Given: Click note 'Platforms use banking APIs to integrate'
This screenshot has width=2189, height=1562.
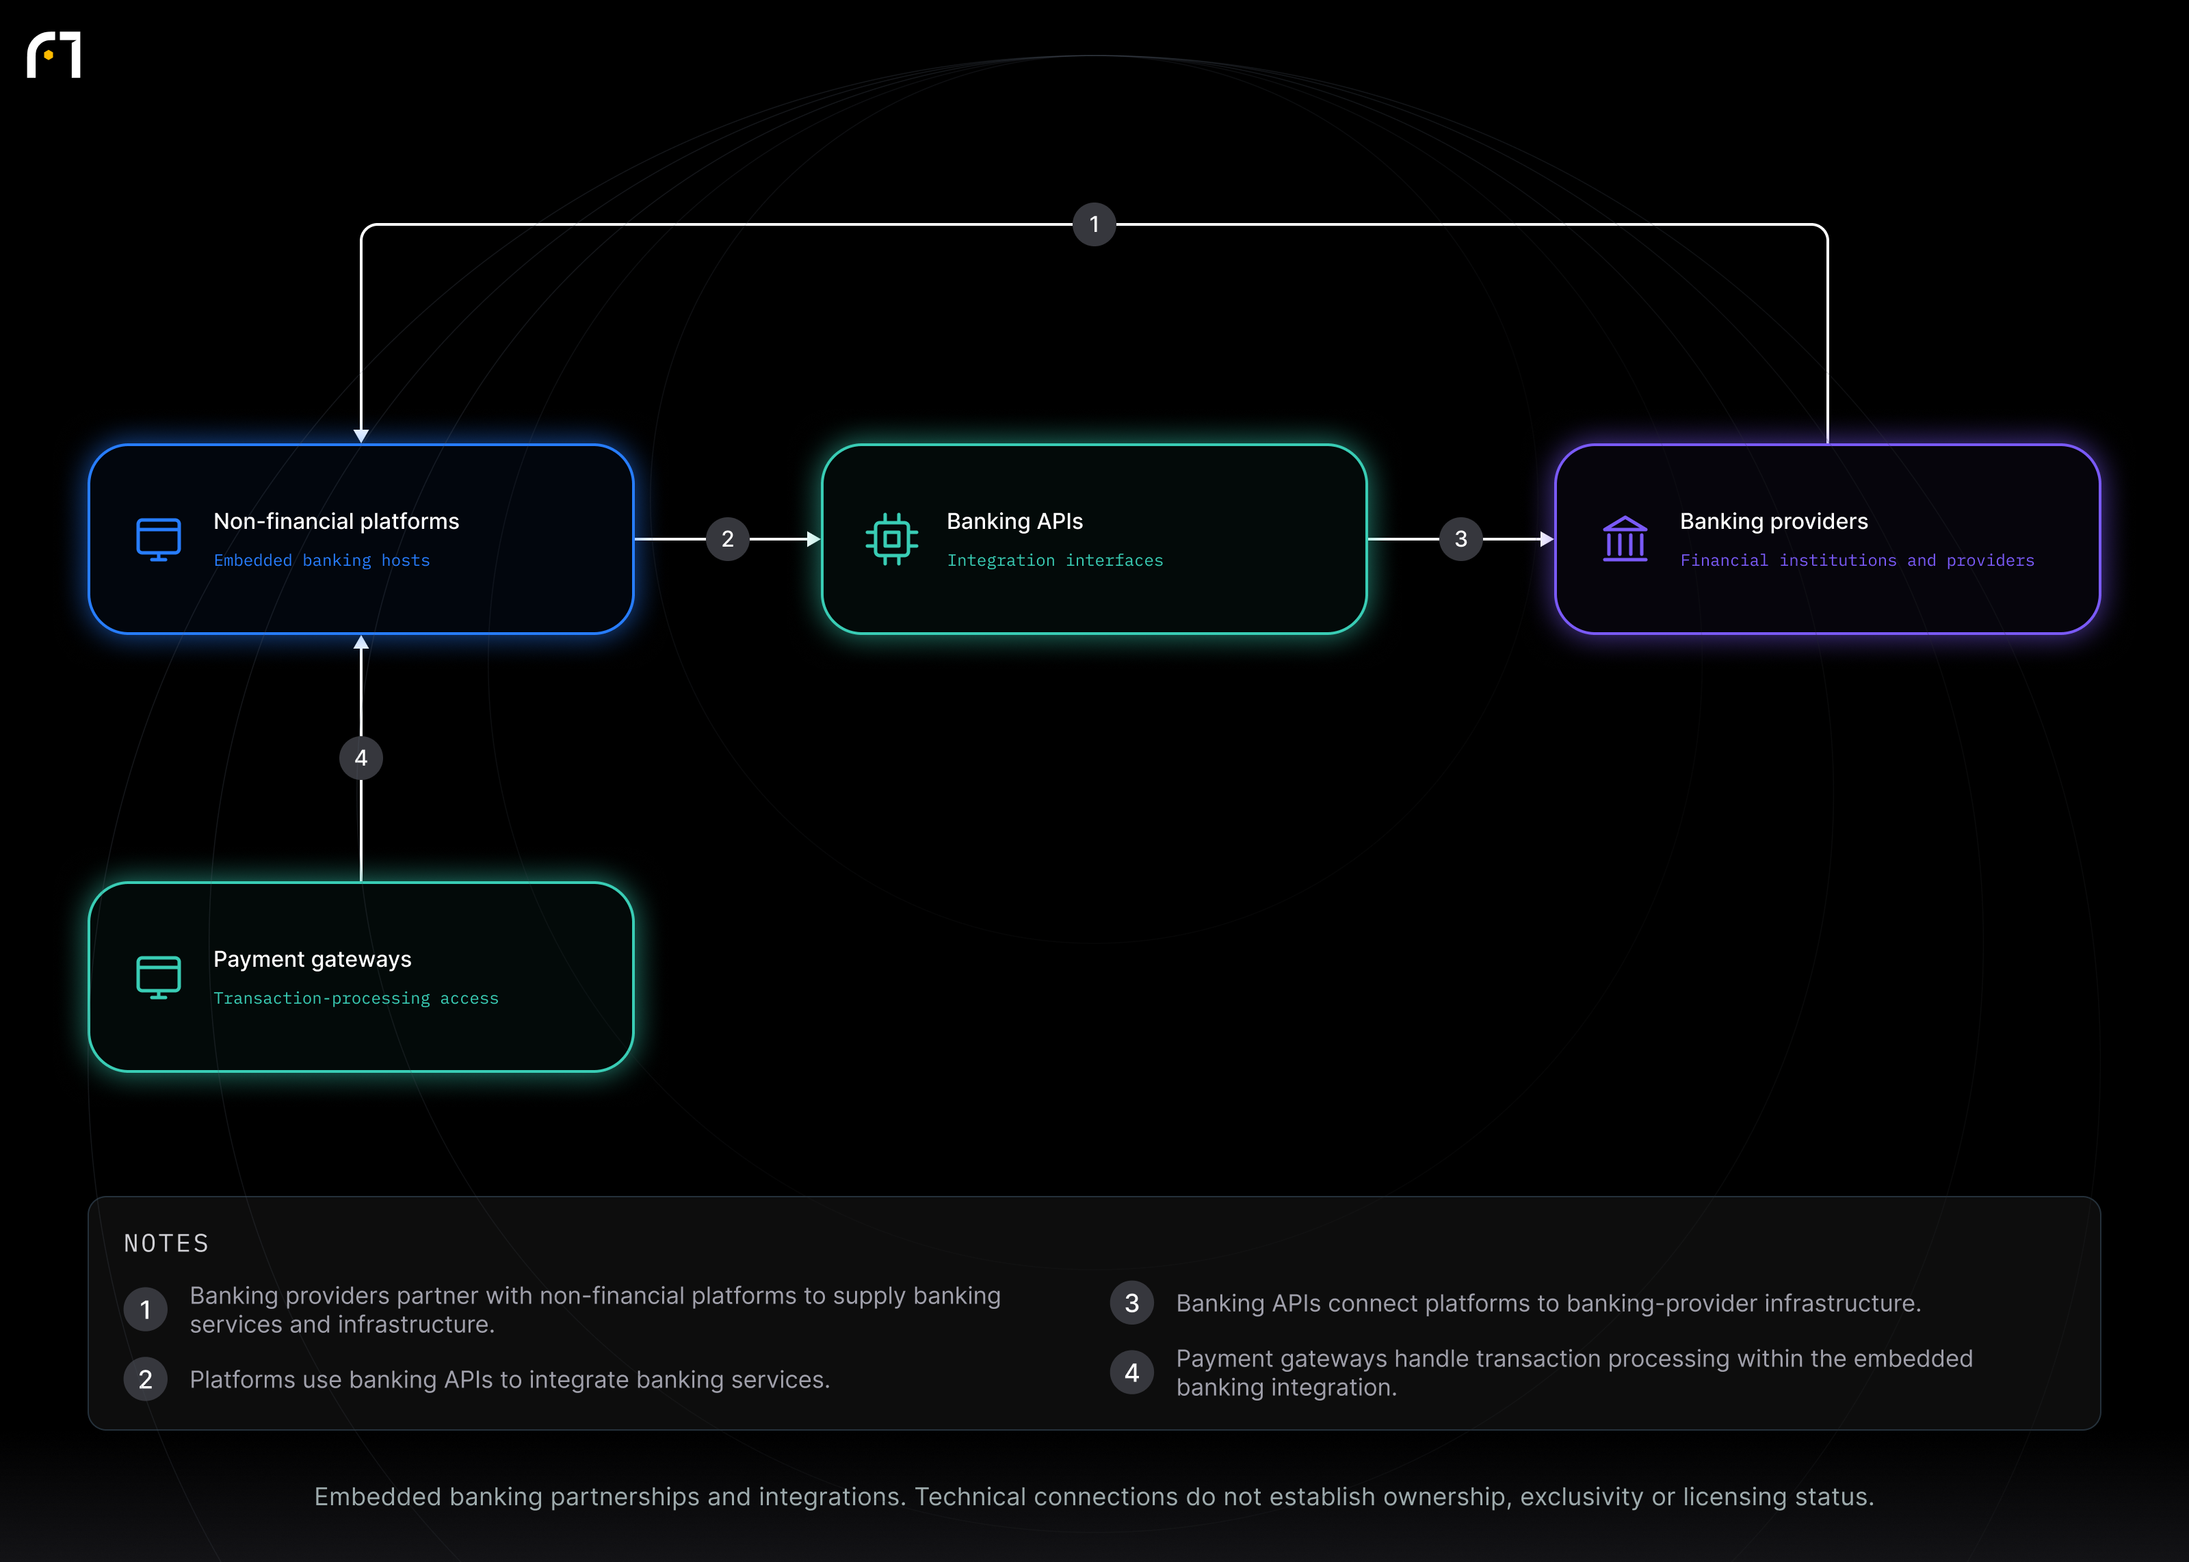Looking at the screenshot, I should (510, 1379).
